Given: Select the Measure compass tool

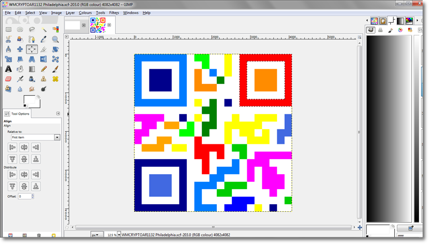Looking at the screenshot, I should click(x=8, y=49).
